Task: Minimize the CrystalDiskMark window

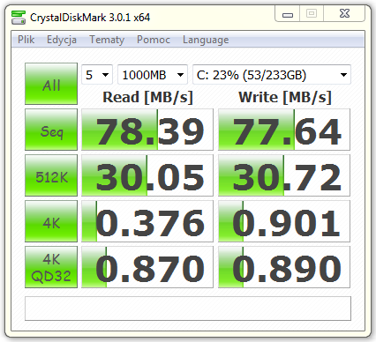Action: [x=288, y=14]
